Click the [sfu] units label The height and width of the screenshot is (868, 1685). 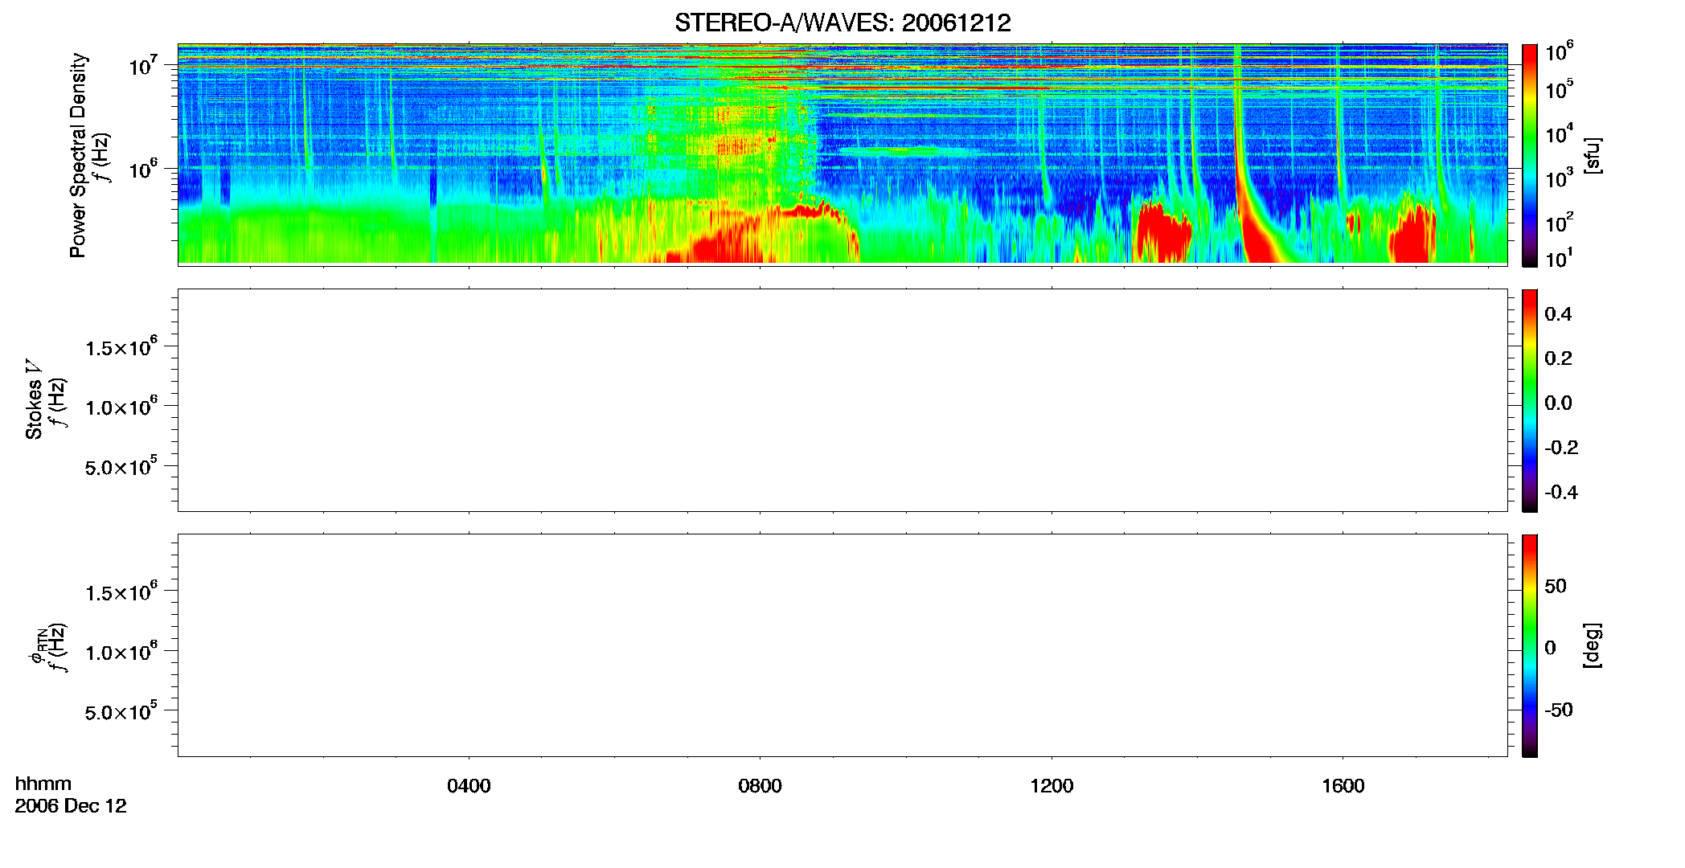(1593, 156)
